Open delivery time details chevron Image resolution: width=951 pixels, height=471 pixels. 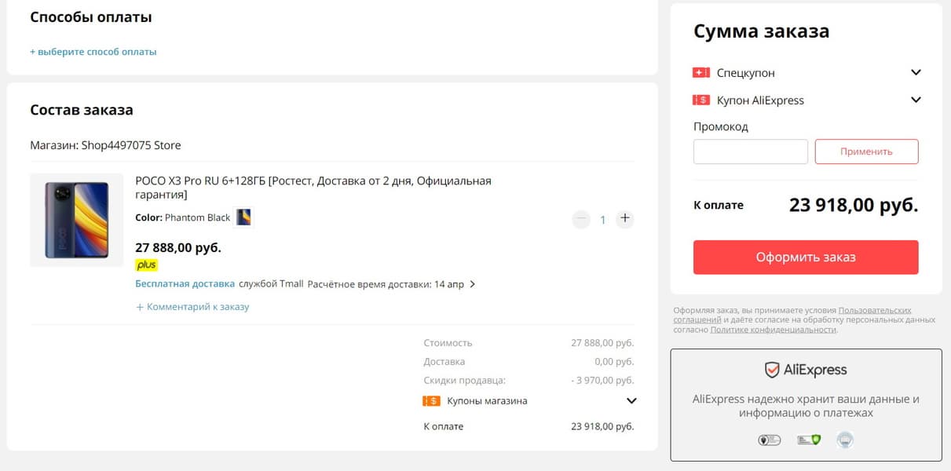(x=473, y=284)
